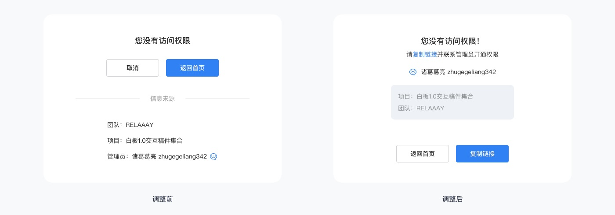
Task: Click chat icon after zhugegeliang342 in 管理员 row
Action: pos(213,156)
